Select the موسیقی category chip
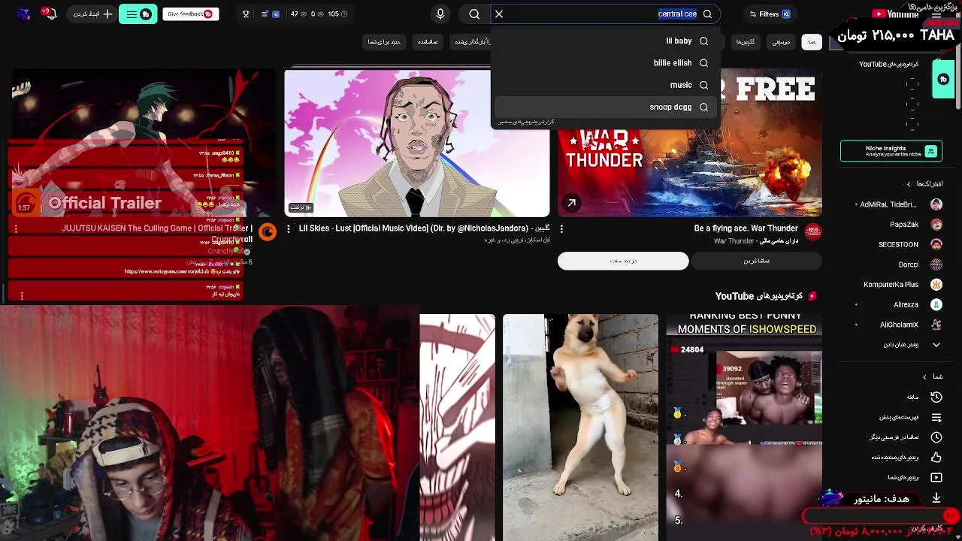 pos(782,42)
